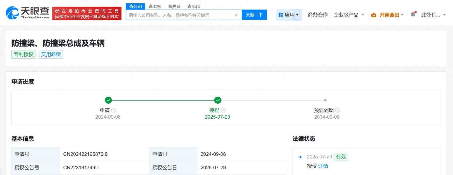Image resolution: width=453 pixels, height=175 pixels.
Task: Click the 授权公告号 label cell
Action: pos(36,168)
